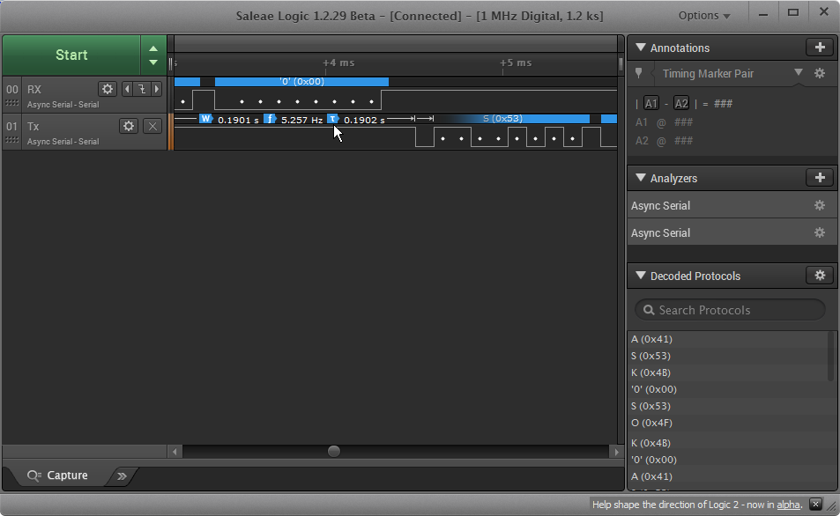
Task: Select the second Async Serial analyzer
Action: click(732, 232)
